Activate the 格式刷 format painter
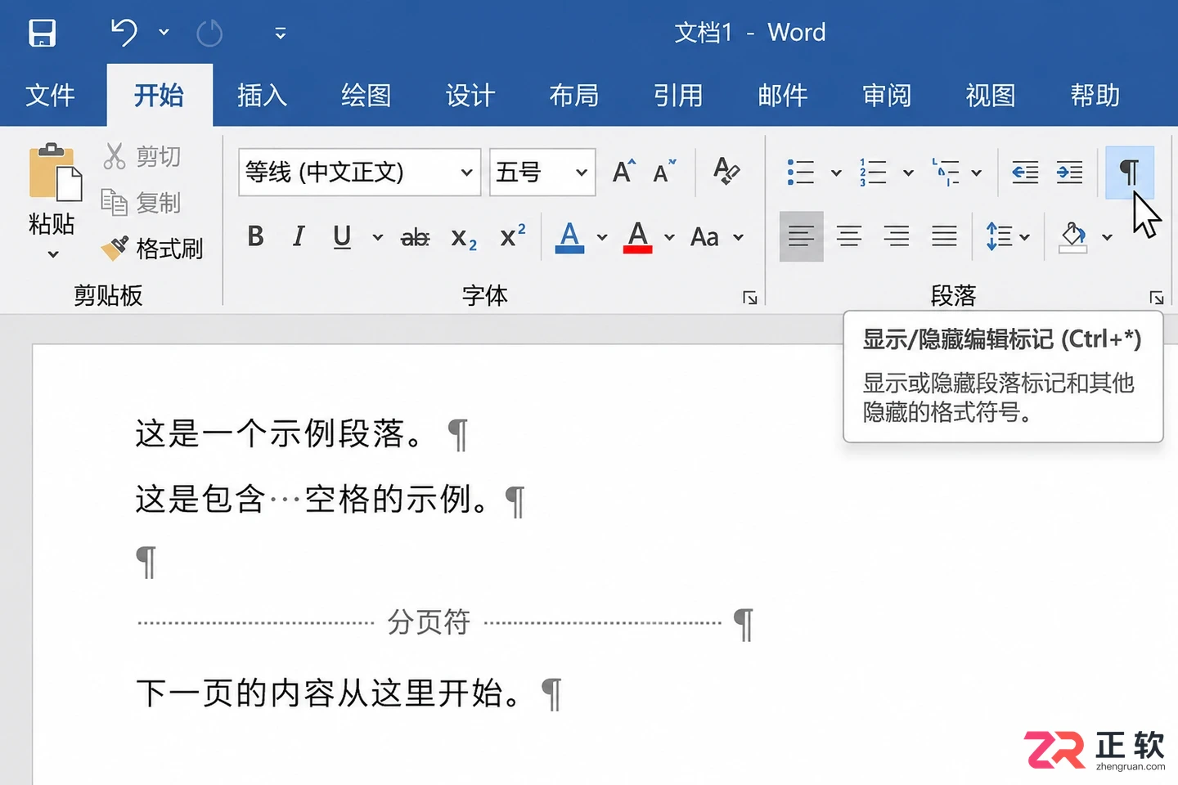Viewport: 1178px width, 785px height. coord(152,248)
